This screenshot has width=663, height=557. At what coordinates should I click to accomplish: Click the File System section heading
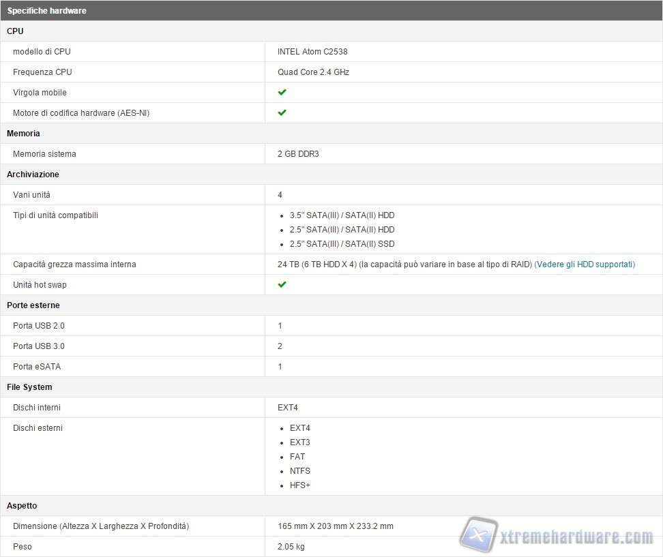(x=29, y=387)
